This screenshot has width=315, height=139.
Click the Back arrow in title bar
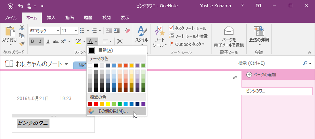click(10, 6)
